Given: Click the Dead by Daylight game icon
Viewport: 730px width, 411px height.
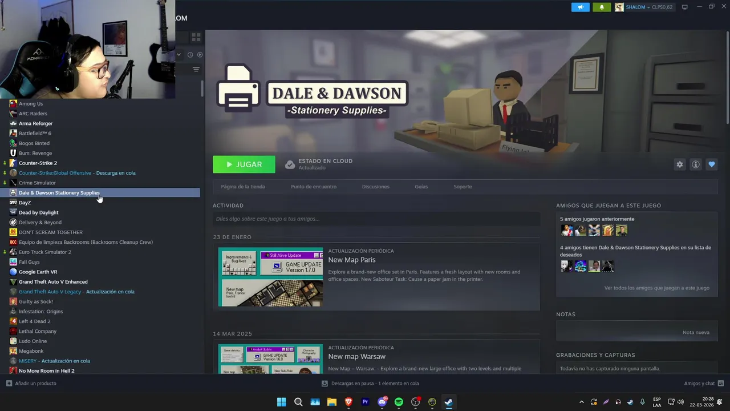Looking at the screenshot, I should [x=13, y=212].
